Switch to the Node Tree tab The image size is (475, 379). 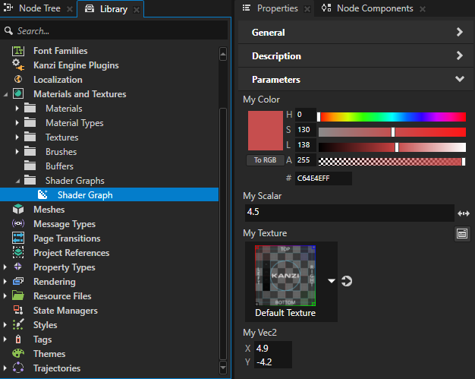[39, 8]
